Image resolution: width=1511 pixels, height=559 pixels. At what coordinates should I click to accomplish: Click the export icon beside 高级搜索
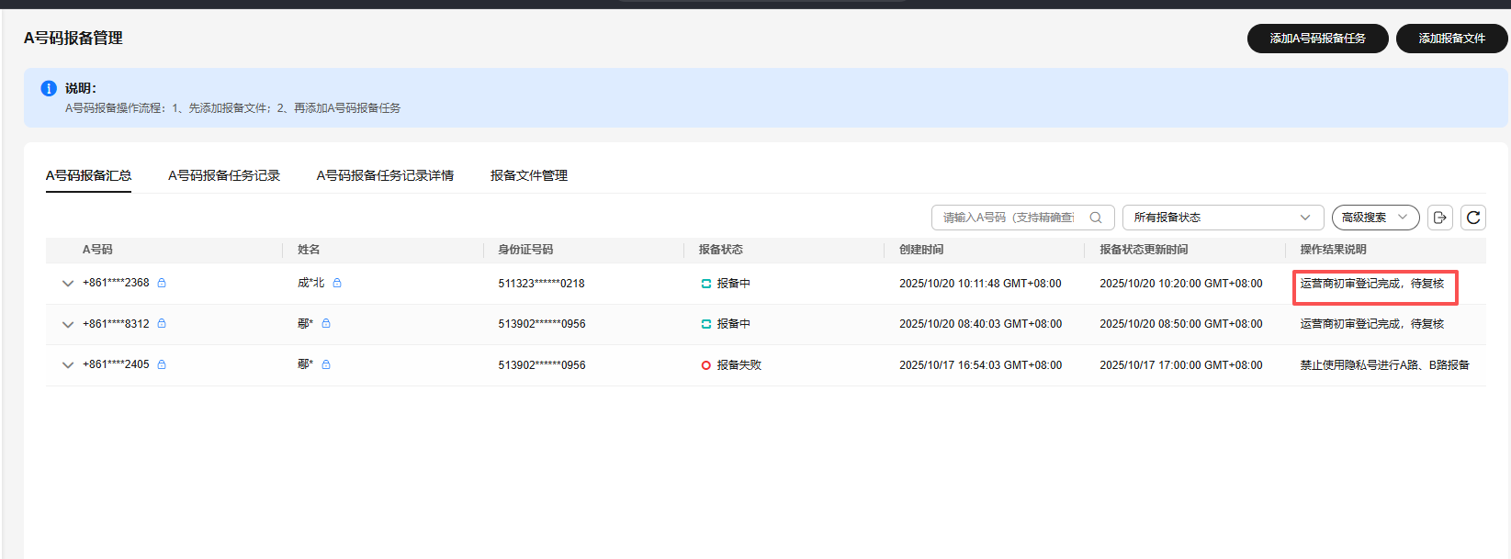(1439, 218)
